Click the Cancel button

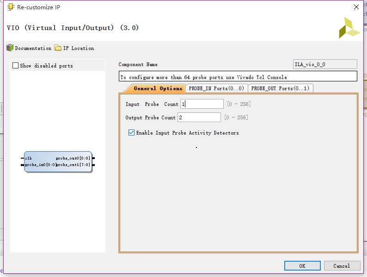[x=342, y=266]
